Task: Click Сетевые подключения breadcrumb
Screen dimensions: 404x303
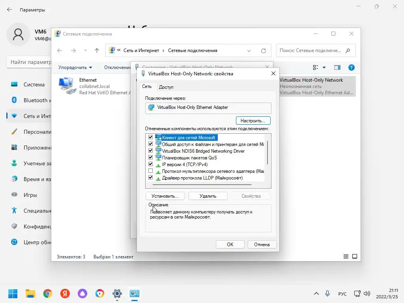Action: [x=193, y=50]
